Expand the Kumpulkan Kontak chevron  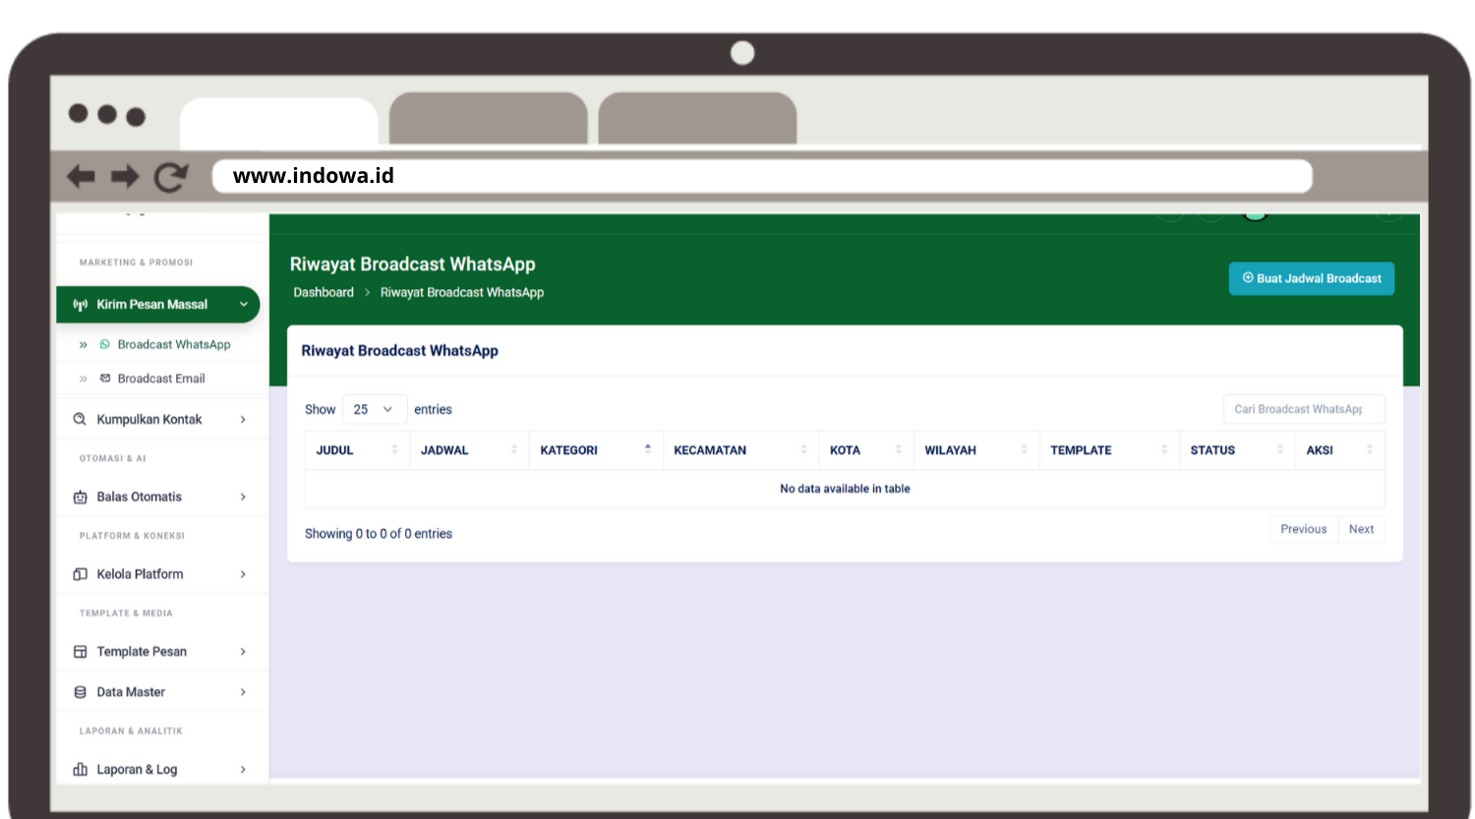243,419
